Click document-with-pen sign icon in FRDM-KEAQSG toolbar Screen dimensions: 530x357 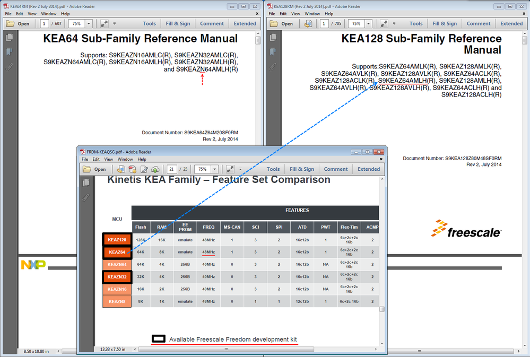(x=144, y=169)
